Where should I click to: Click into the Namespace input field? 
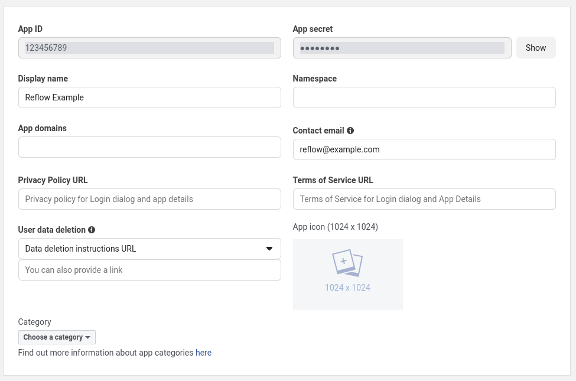point(424,97)
